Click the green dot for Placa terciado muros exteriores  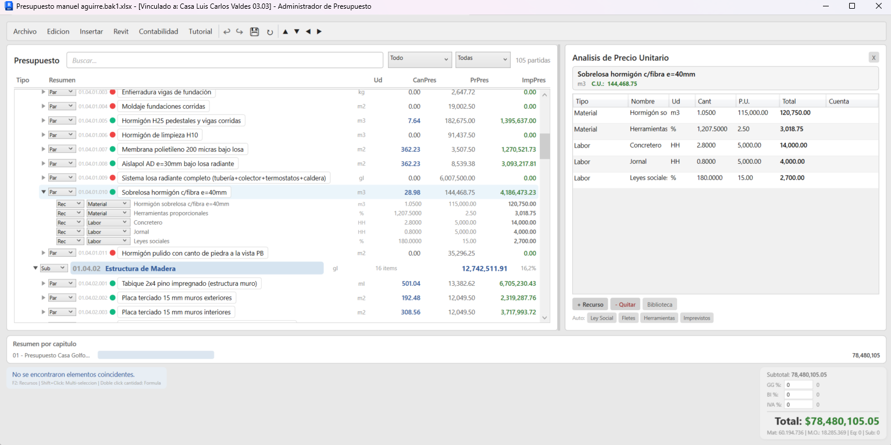tap(113, 297)
